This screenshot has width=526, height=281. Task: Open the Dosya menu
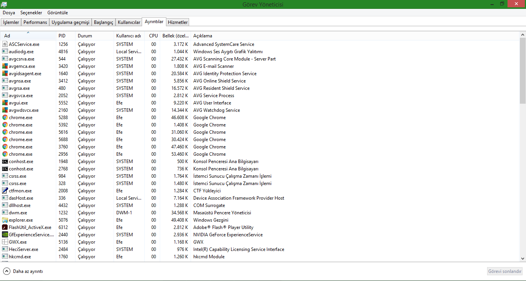pyautogui.click(x=9, y=13)
